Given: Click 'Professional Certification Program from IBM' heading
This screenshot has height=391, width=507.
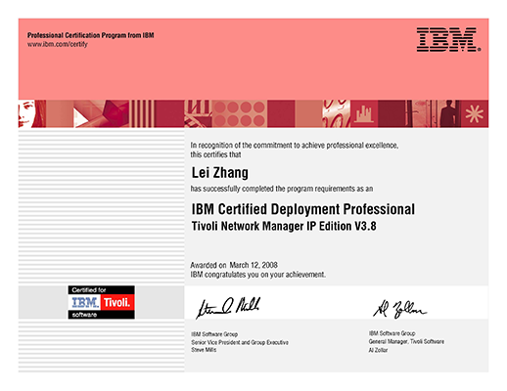Looking at the screenshot, I should (x=90, y=35).
